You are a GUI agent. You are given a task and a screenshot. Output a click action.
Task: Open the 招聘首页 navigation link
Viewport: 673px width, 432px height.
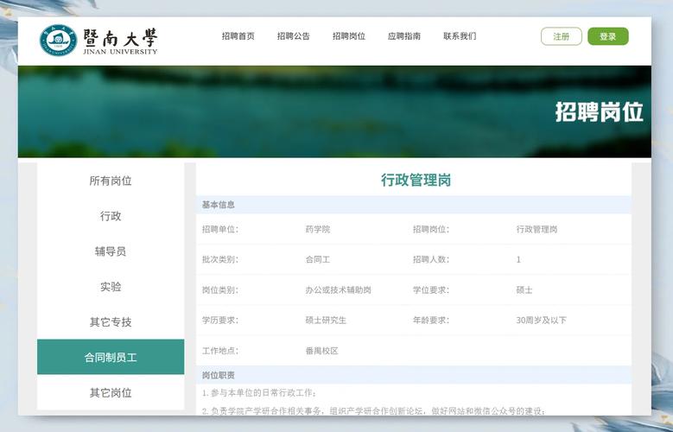pos(238,36)
